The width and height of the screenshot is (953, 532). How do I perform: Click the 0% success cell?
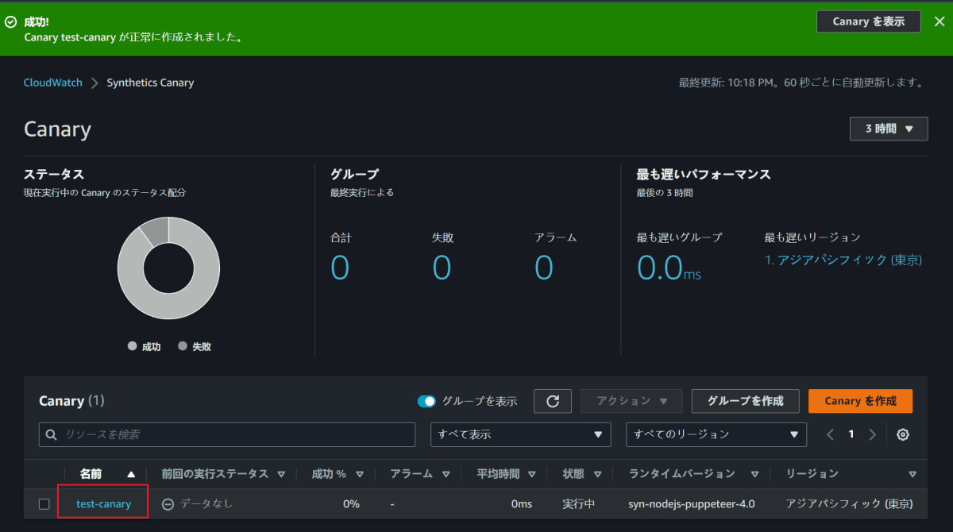[351, 504]
